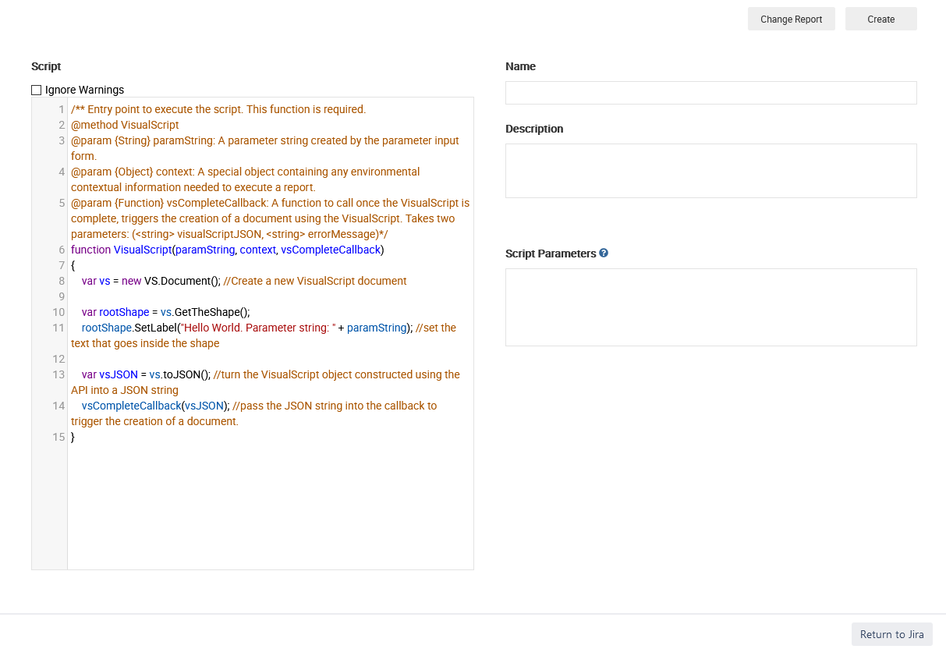Click the closing brace on line 15
The width and height of the screenshot is (946, 649).
tap(73, 437)
